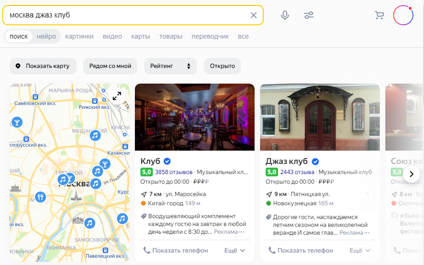Viewport: 424px width, 265px height.
Task: Click the cocktail marker near Савёловский вокзал
Action: pos(17,122)
